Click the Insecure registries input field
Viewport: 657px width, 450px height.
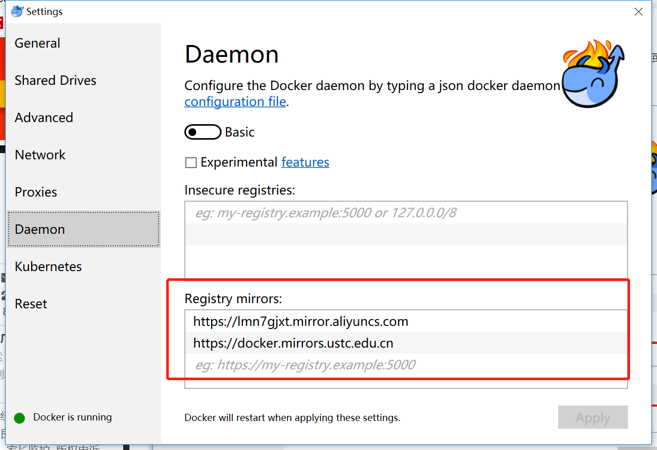[406, 213]
